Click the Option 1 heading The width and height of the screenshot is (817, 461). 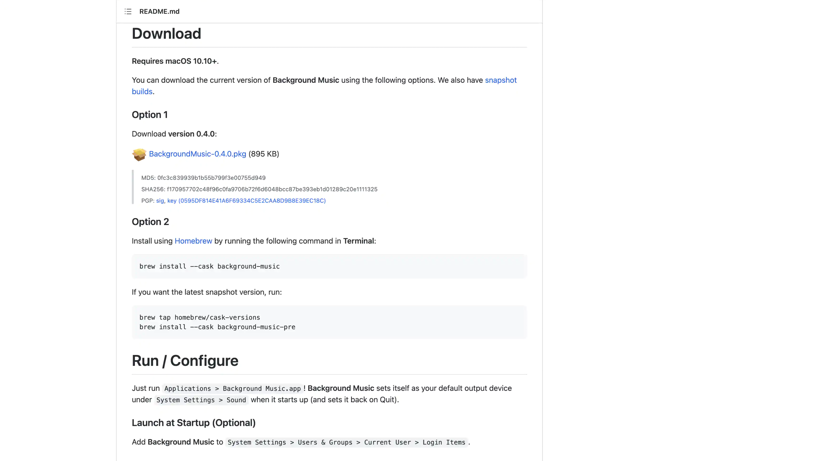pyautogui.click(x=149, y=115)
